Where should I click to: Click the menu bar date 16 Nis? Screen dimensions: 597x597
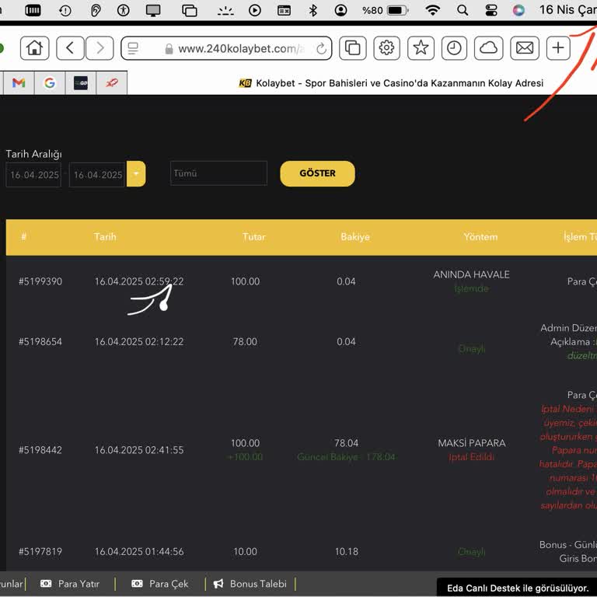[x=567, y=10]
